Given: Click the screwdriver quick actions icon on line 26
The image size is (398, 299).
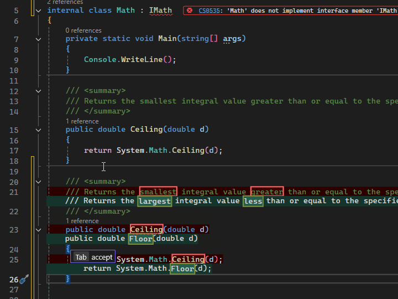Looking at the screenshot, I should [x=24, y=279].
